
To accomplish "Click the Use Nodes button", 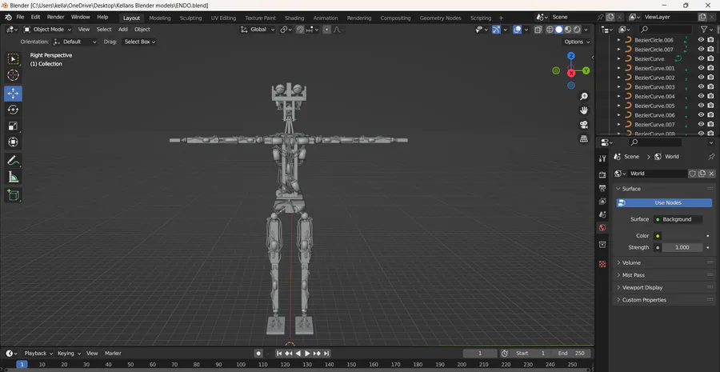I will coord(664,203).
